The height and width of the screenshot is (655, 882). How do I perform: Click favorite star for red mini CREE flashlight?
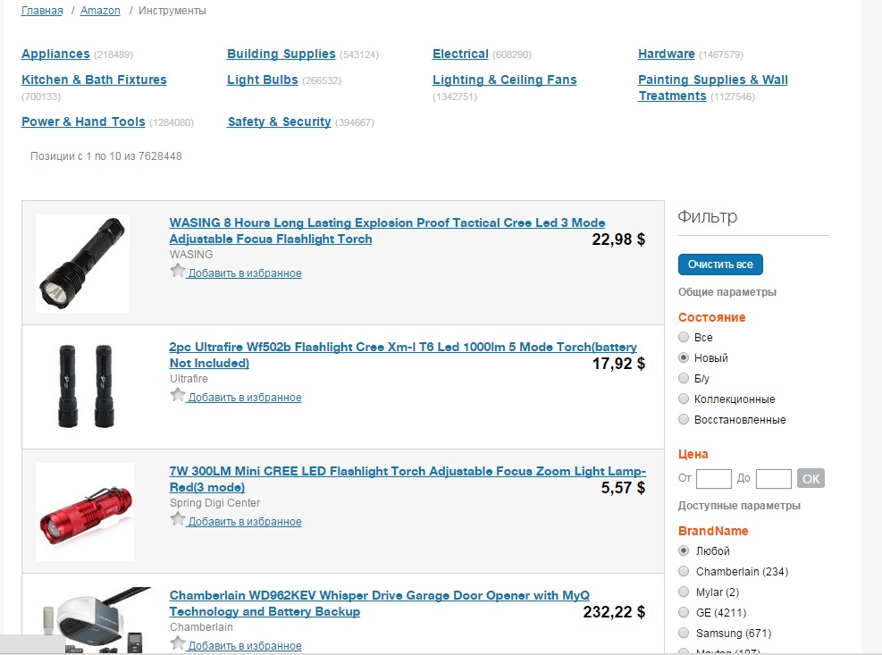click(x=178, y=519)
